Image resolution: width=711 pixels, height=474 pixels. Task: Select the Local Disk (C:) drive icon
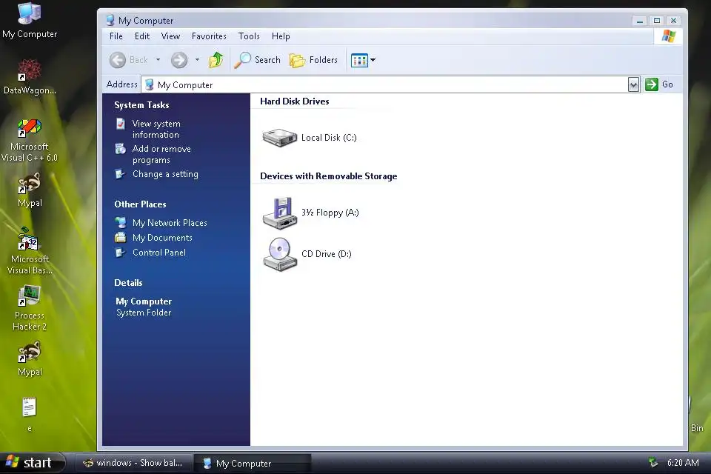tap(280, 138)
